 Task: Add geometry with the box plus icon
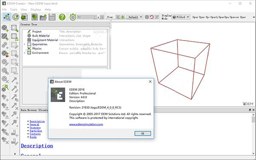[15, 28]
